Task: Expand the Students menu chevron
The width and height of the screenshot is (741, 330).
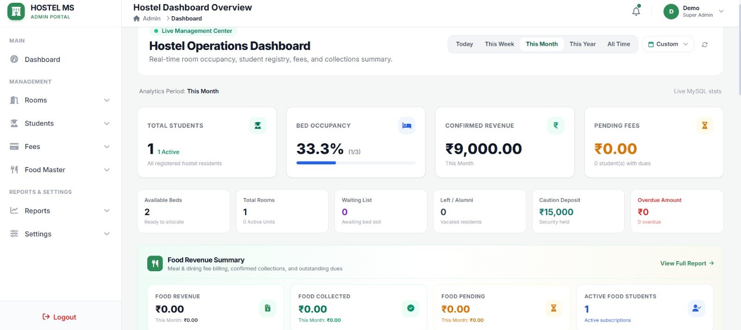Action: (107, 124)
